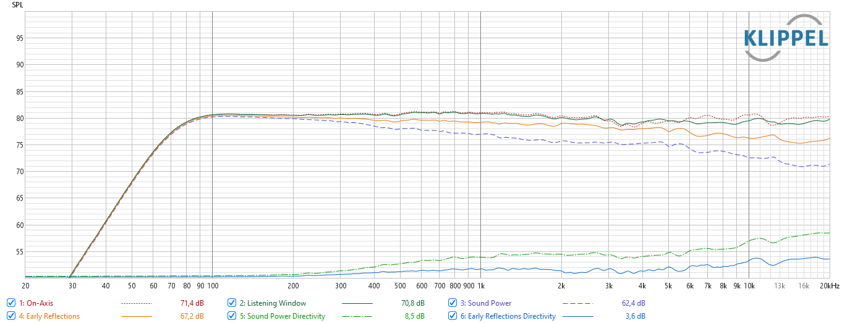This screenshot has width=842, height=323.
Task: Hide the Early Reflections curve checkbox
Action: click(11, 316)
